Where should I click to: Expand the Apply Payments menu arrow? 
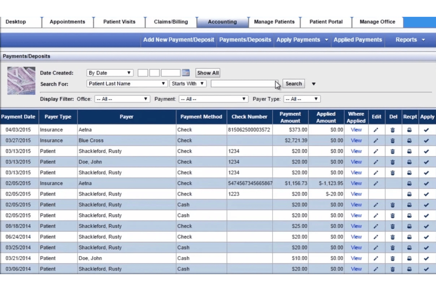326,40
